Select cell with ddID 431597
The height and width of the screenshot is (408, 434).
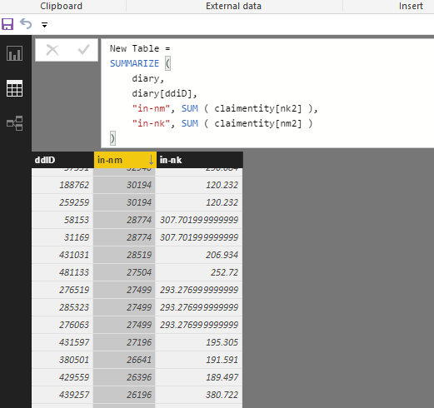(x=62, y=342)
